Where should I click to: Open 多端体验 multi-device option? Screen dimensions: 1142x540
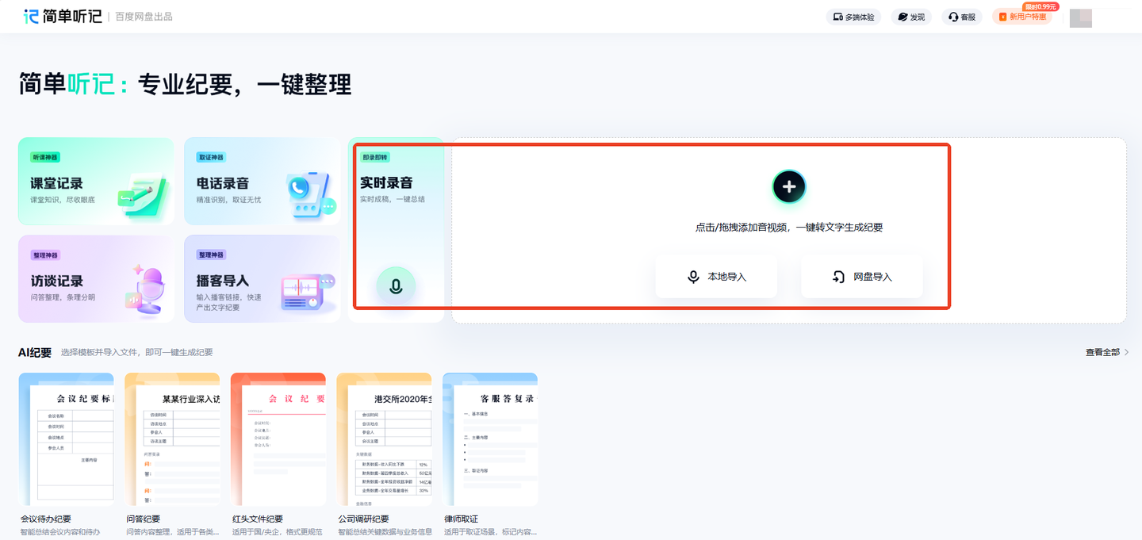click(853, 17)
